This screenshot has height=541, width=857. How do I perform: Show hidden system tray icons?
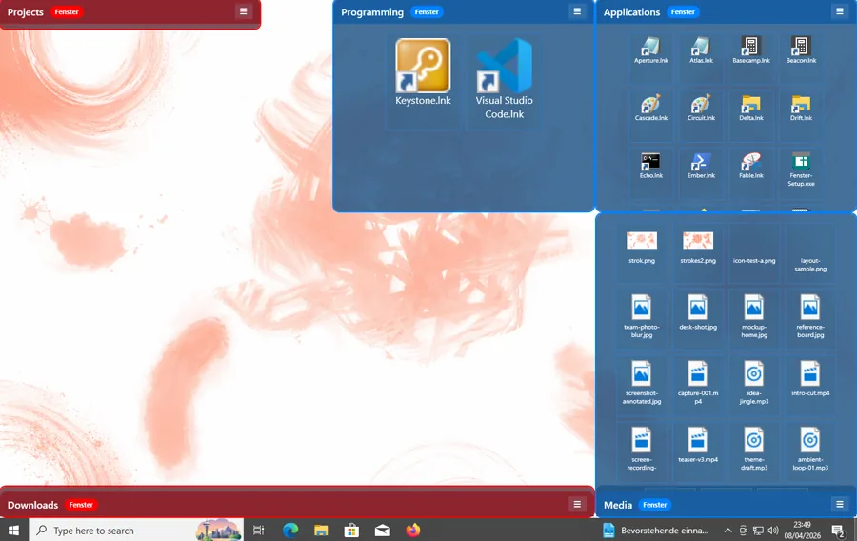click(x=728, y=531)
